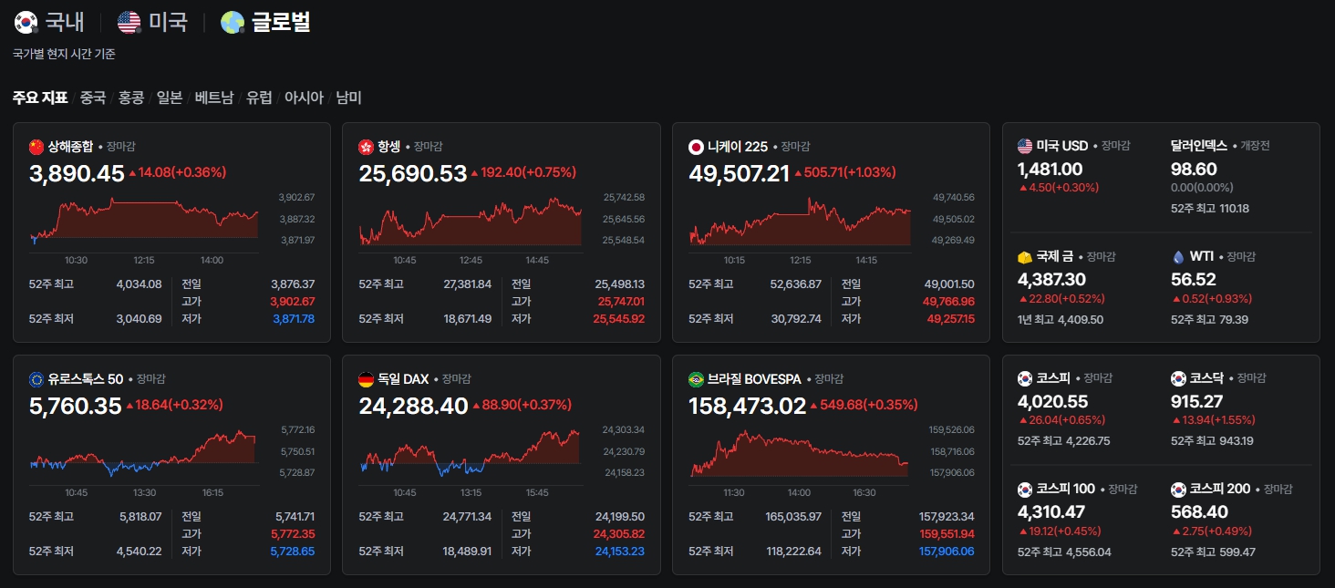Click the Hong Kong flag on 항셍 card
Image resolution: width=1335 pixels, height=588 pixels.
367,147
